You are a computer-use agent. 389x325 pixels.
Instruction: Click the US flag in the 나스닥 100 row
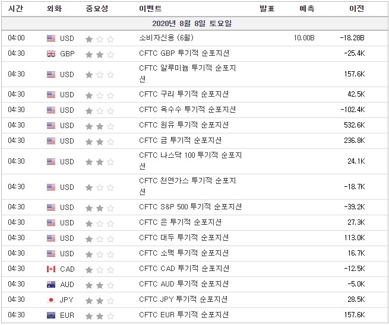tap(51, 161)
